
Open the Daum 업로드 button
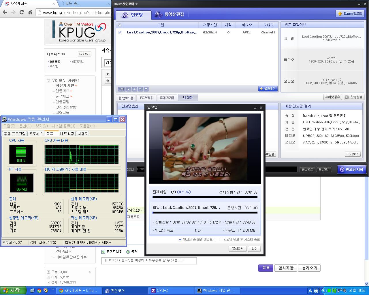pyautogui.click(x=350, y=14)
